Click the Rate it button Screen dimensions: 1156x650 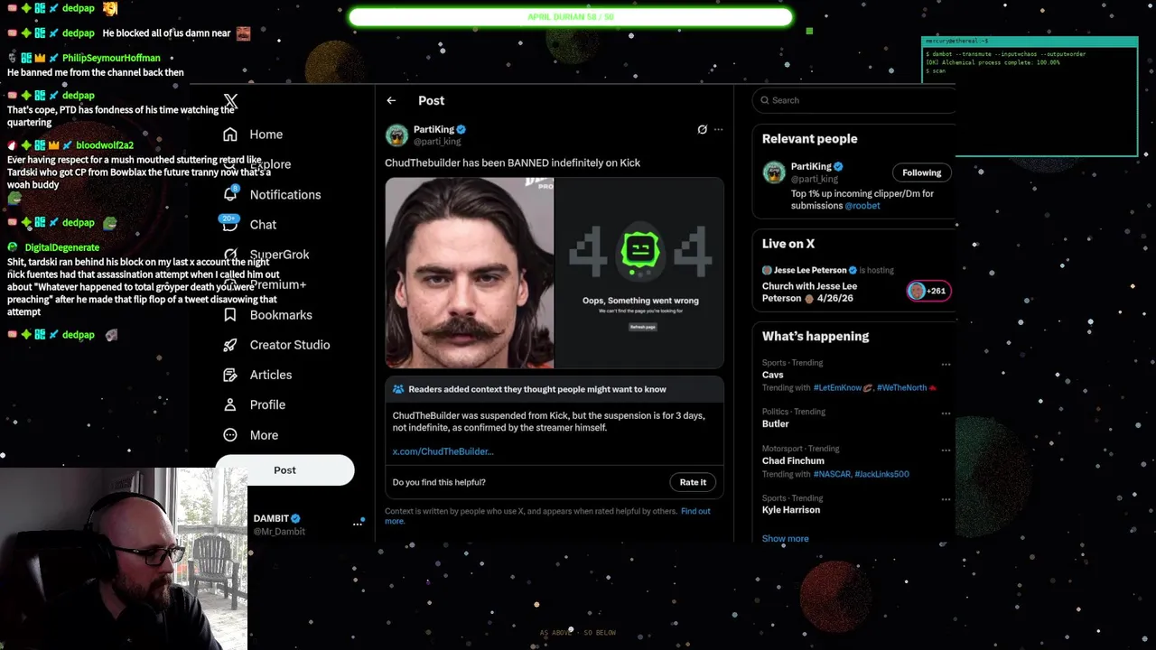693,482
